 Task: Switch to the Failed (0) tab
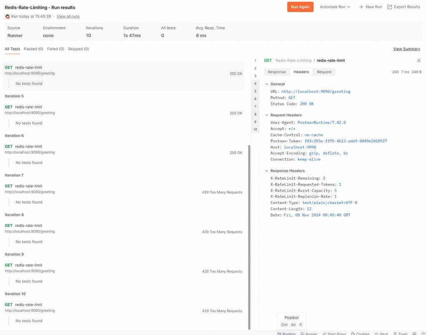55,49
